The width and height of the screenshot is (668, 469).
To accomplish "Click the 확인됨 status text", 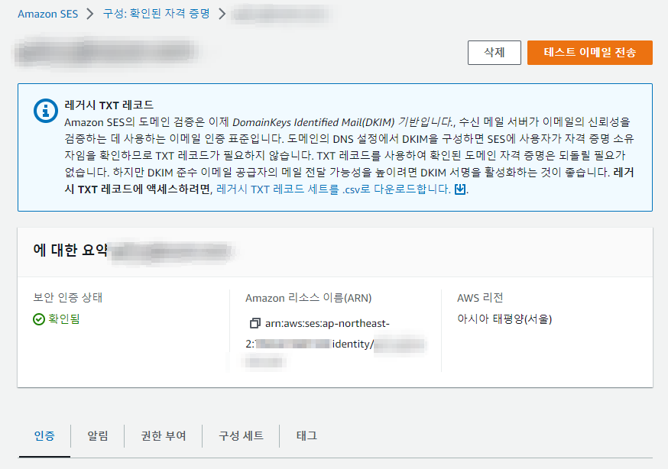I will click(x=64, y=319).
